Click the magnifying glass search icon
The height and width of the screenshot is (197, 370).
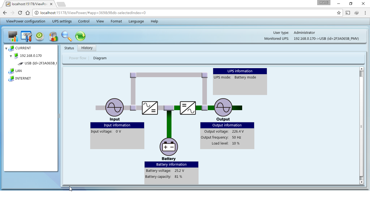pyautogui.click(x=67, y=36)
